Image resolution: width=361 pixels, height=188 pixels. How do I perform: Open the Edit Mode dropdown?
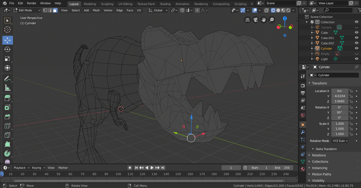27,10
